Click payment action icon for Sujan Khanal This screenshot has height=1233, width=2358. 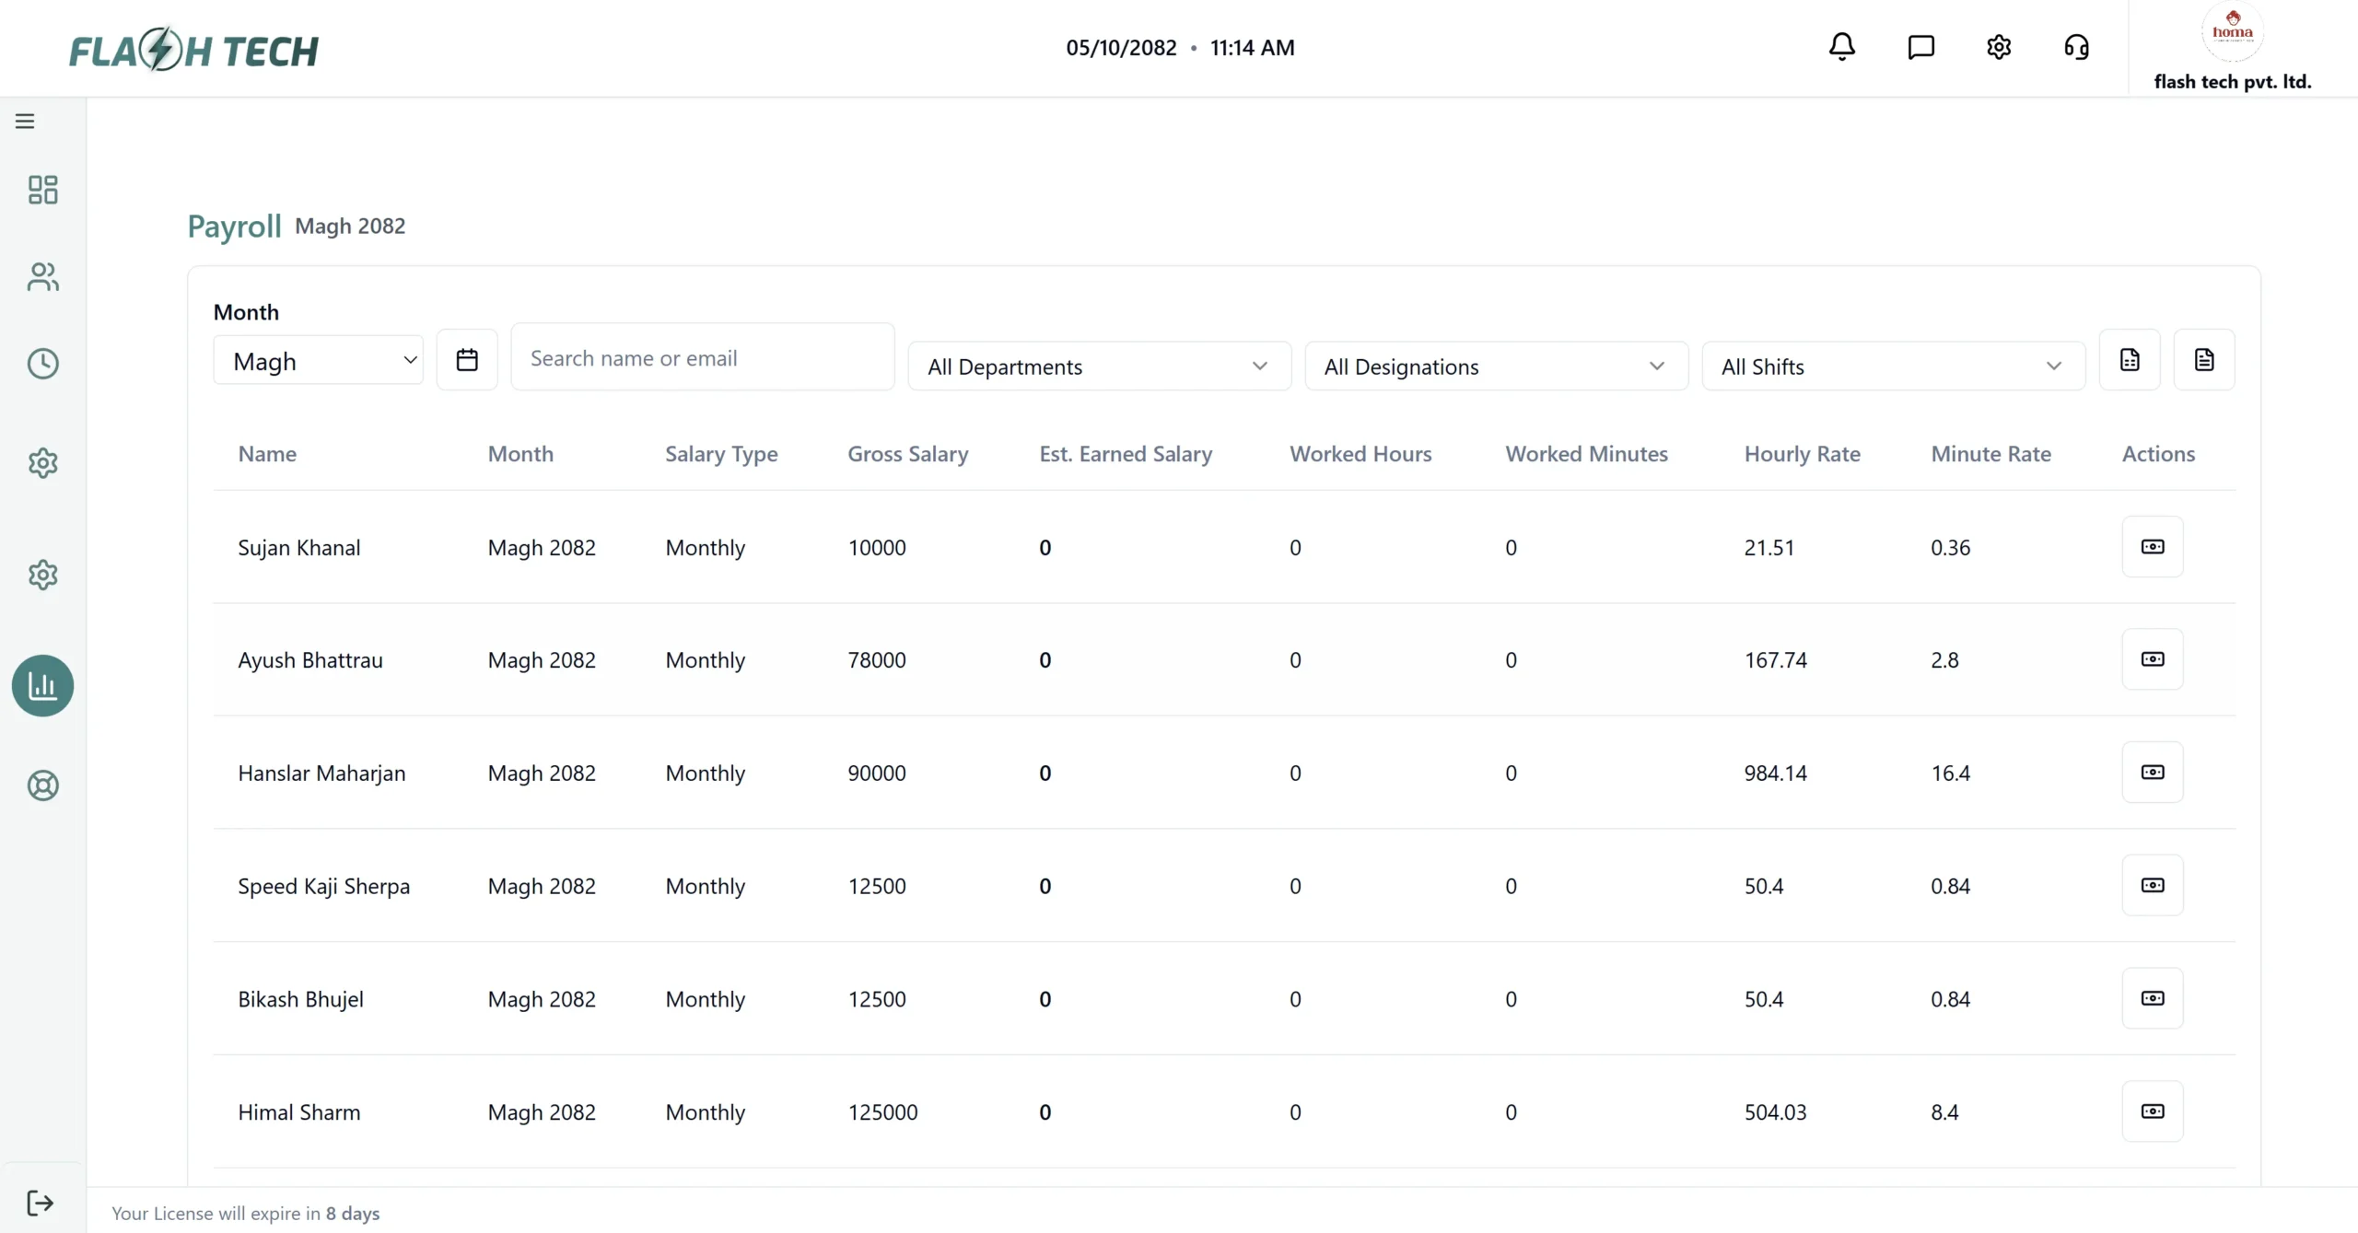(x=2152, y=547)
